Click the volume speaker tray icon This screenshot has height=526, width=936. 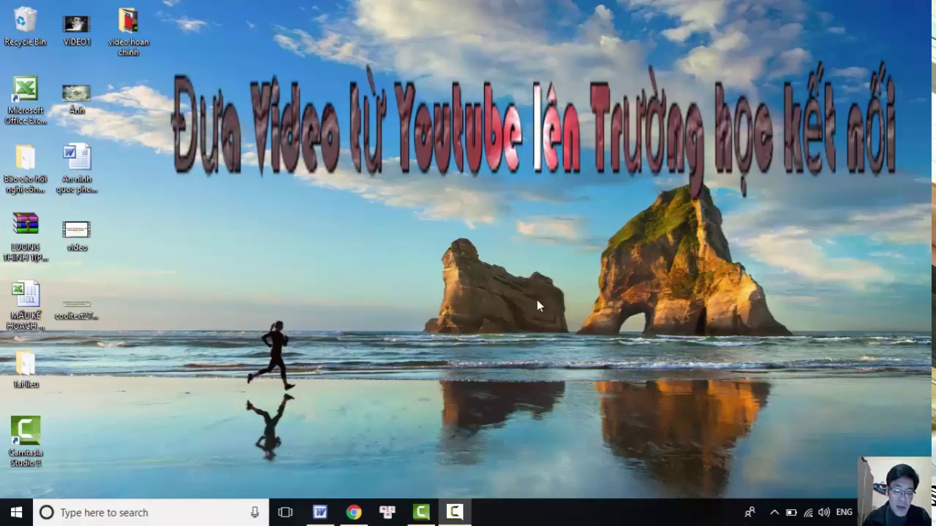824,512
